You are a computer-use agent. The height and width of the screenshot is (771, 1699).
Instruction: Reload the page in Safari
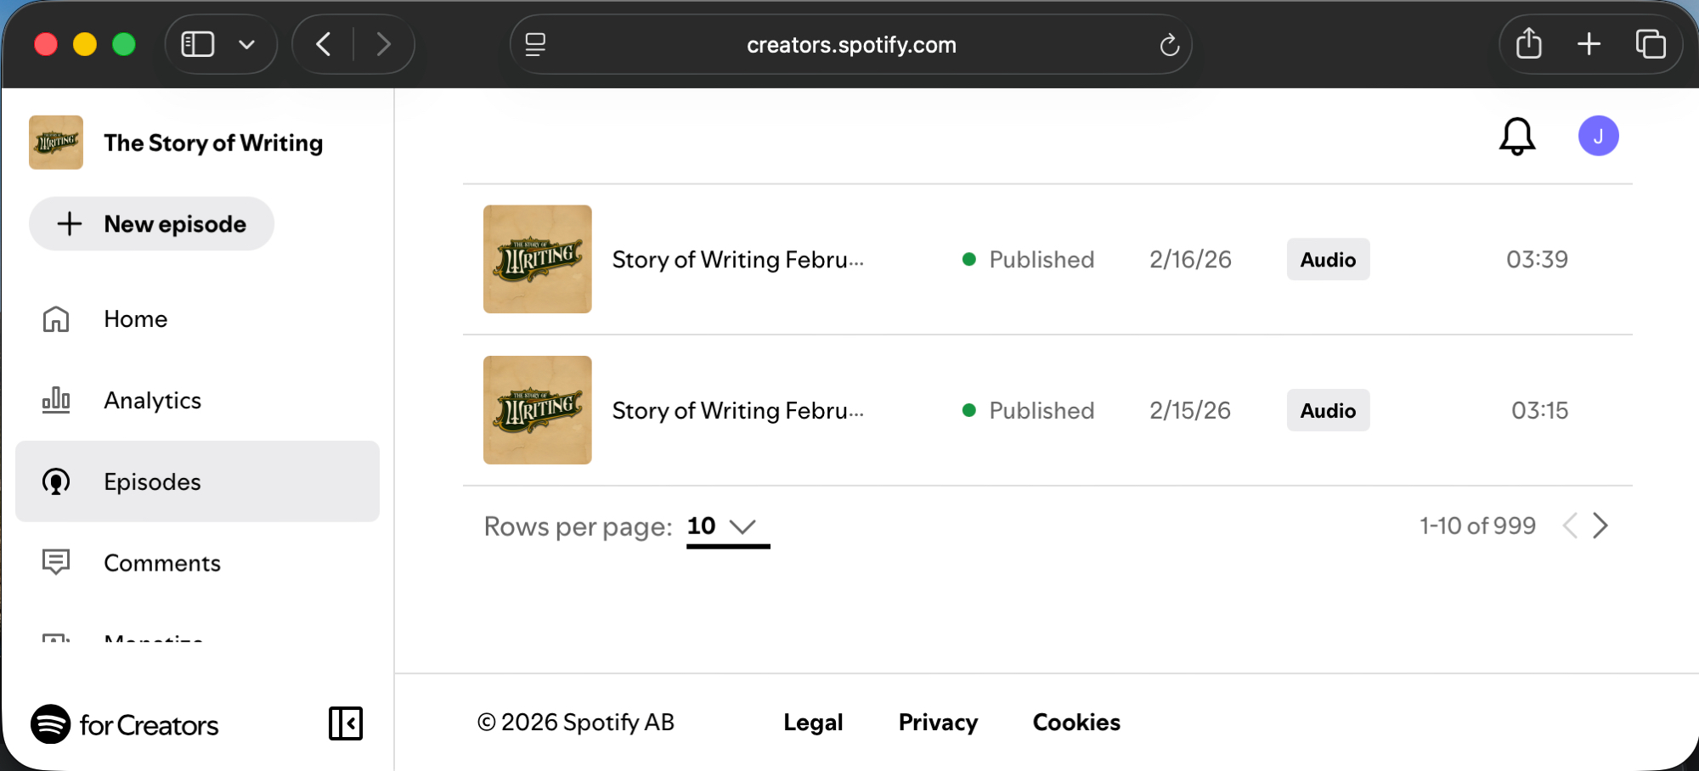[x=1169, y=45]
